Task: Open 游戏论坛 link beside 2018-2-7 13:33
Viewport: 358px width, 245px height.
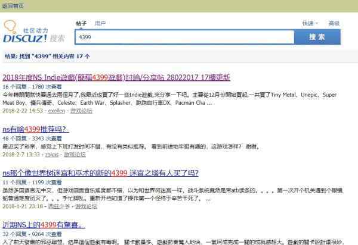Action: (75, 155)
